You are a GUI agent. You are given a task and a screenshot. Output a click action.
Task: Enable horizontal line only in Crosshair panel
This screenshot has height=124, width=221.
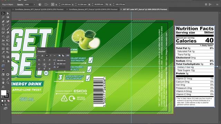[55, 55]
